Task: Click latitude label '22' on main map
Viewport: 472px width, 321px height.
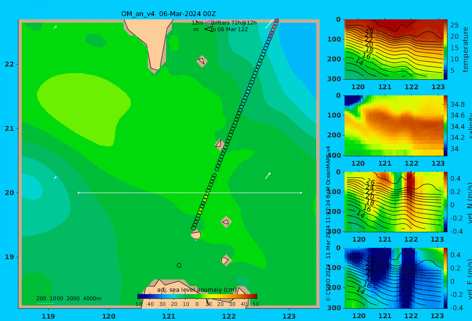Action: [x=9, y=64]
